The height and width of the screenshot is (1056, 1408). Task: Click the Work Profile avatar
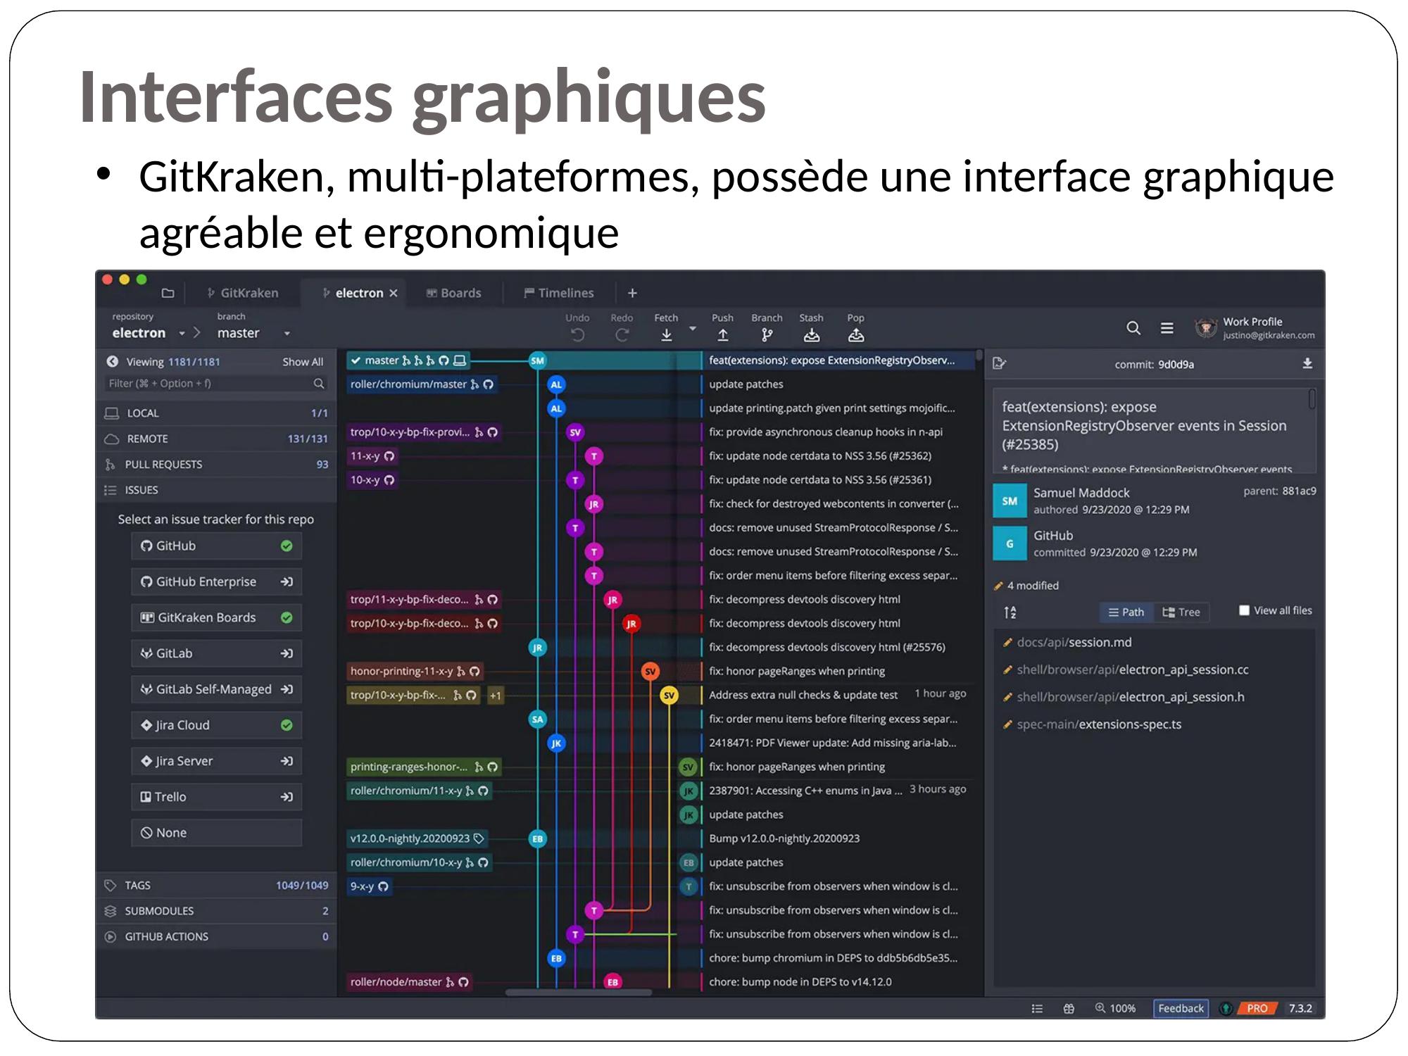[1206, 328]
